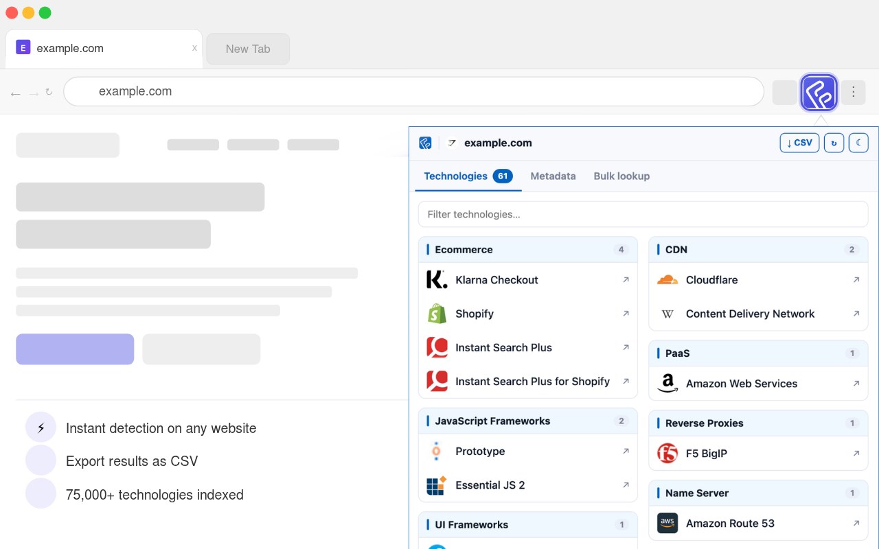
Task: Open Prototype external link arrow
Action: pos(626,452)
